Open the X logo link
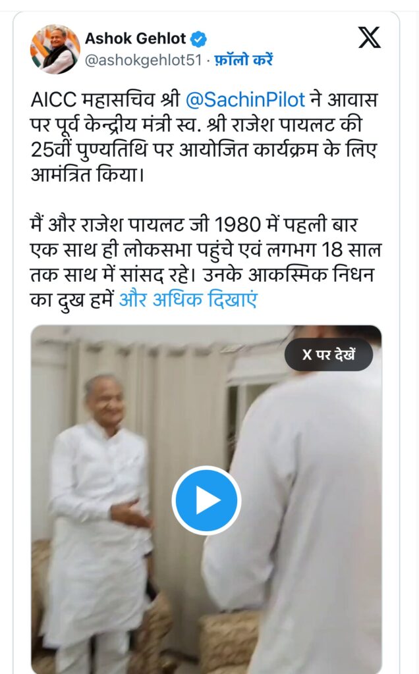The width and height of the screenshot is (419, 674). pos(370,38)
